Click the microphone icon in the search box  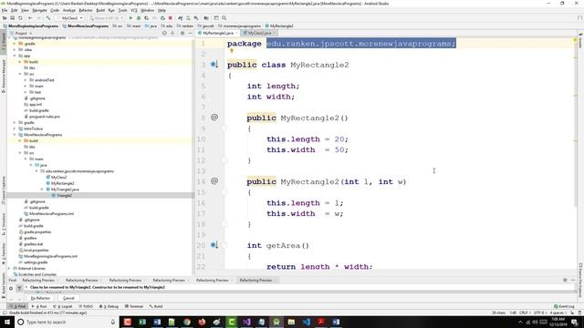tap(113, 322)
